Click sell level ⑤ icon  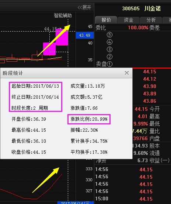[x=109, y=35]
